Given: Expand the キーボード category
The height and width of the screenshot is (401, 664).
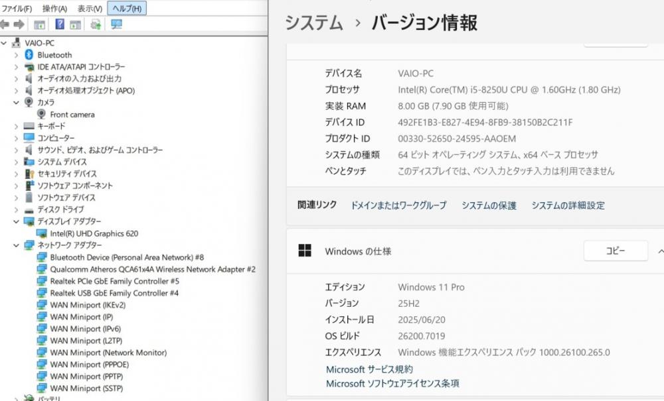Looking at the screenshot, I should pos(16,126).
